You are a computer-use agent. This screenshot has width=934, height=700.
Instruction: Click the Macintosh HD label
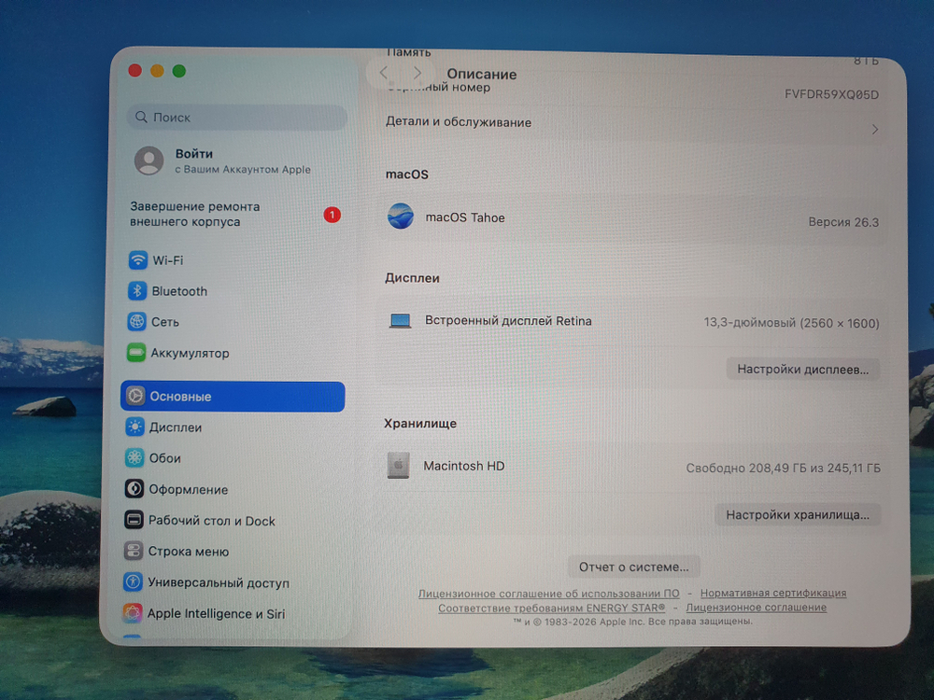coord(463,466)
